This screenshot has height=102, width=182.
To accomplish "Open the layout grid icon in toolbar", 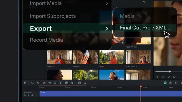I will point(25,83).
